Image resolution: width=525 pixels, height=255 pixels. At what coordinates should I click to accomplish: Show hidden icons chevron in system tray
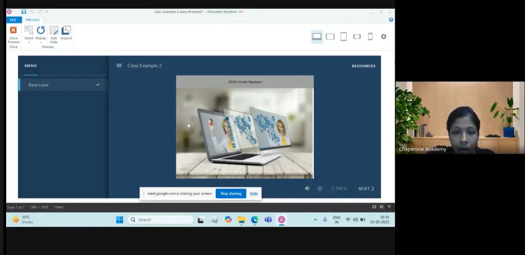[315, 220]
